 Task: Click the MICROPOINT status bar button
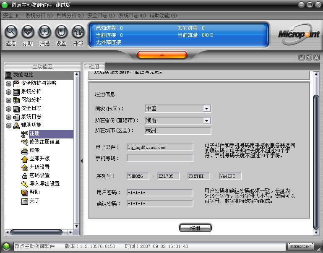point(300,246)
